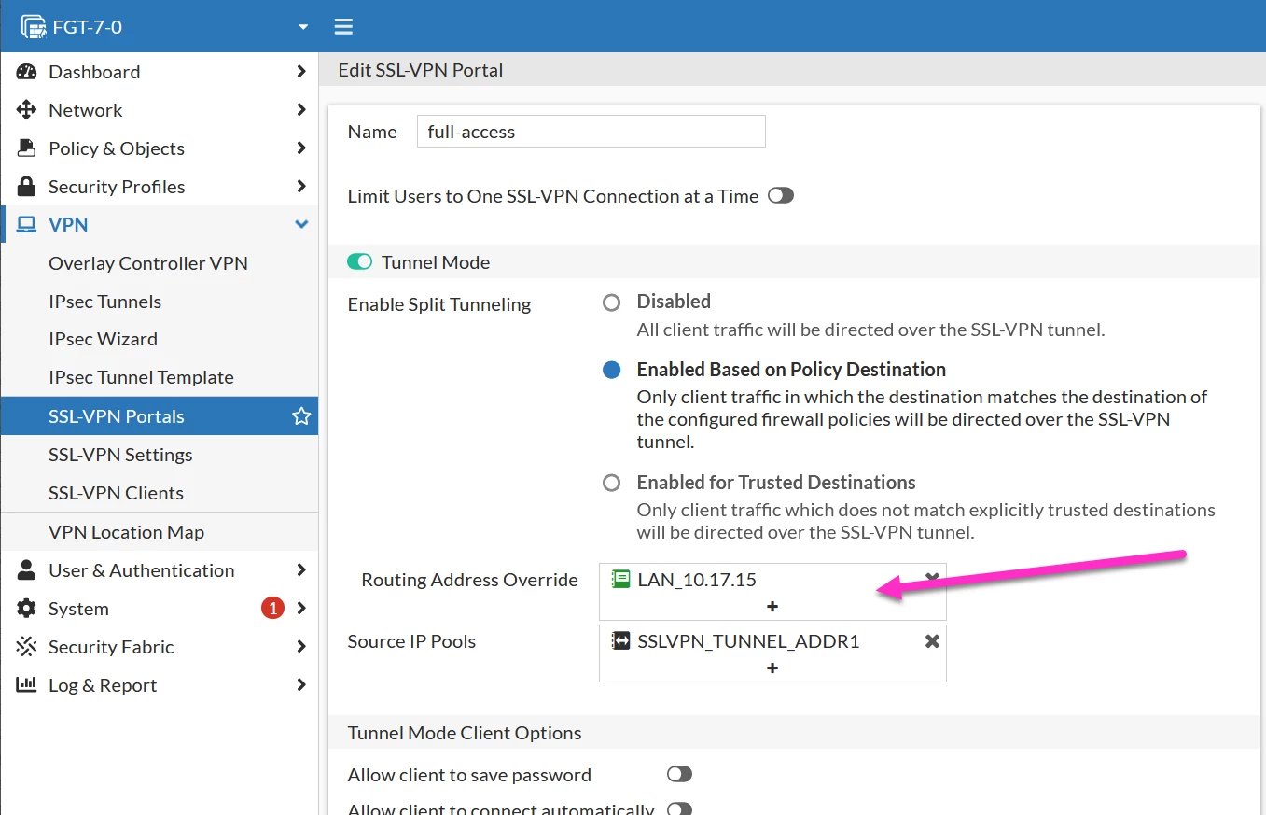The width and height of the screenshot is (1266, 815).
Task: Select the Disabled split tunneling radio
Action: tap(612, 302)
